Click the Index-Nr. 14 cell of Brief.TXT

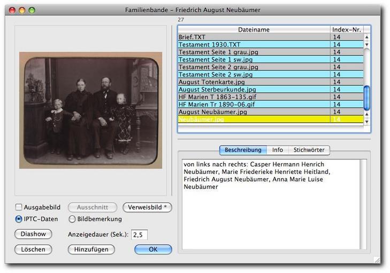pyautogui.click(x=347, y=37)
